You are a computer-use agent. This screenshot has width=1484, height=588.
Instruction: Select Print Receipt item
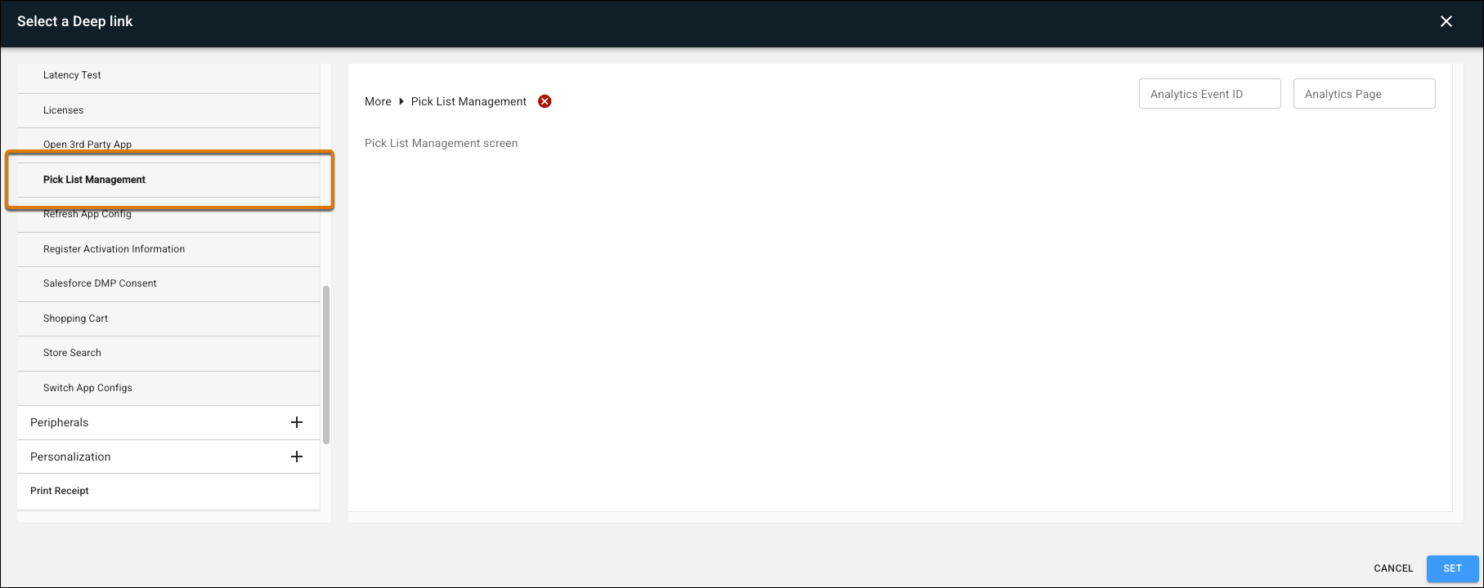[168, 491]
